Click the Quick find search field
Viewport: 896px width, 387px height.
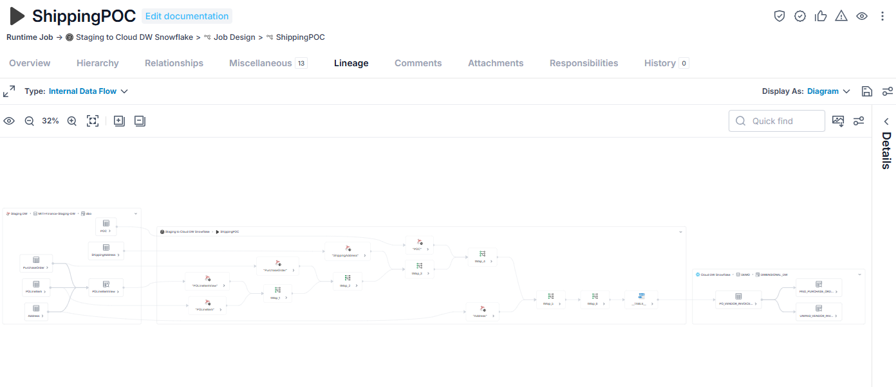click(777, 121)
